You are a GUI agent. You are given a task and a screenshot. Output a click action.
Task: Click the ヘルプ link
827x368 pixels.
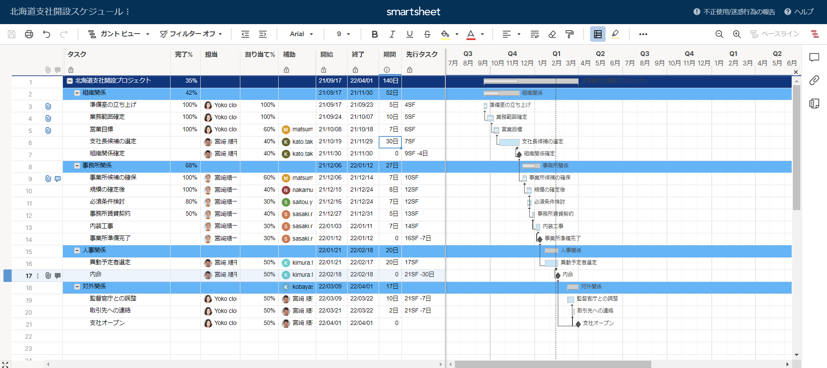pyautogui.click(x=799, y=12)
